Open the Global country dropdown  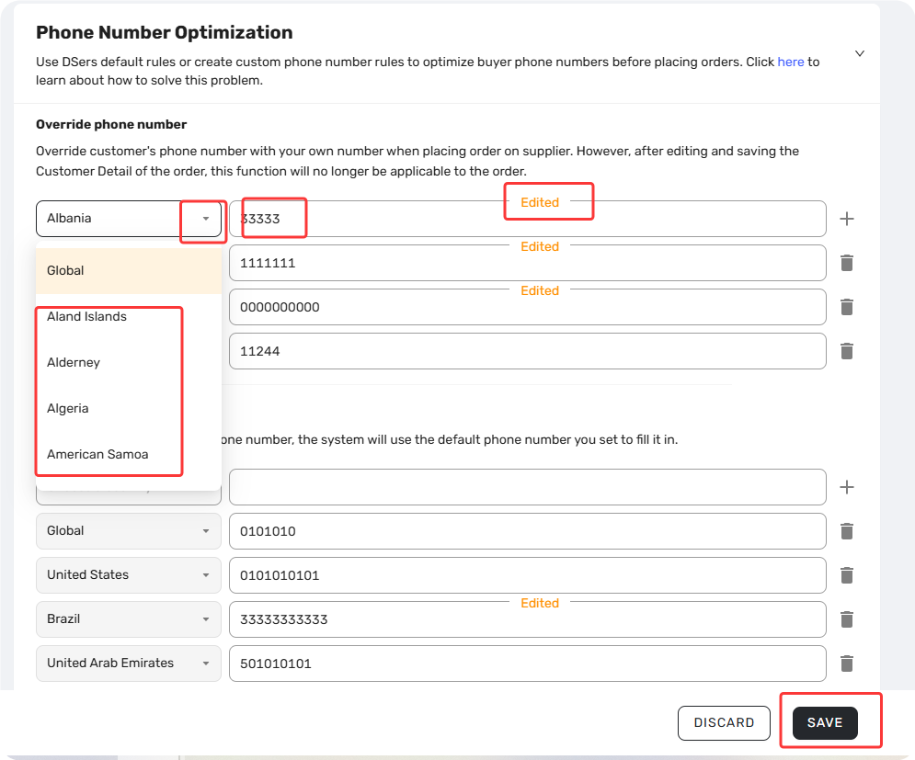pyautogui.click(x=129, y=531)
